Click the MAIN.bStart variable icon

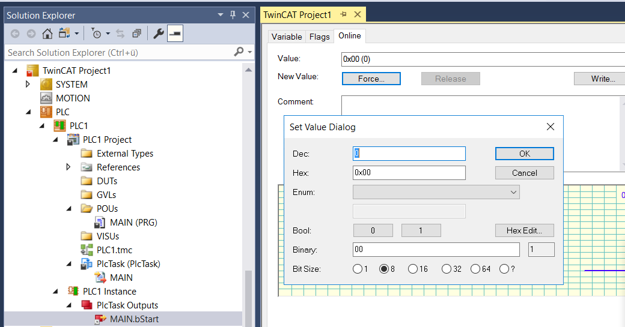click(100, 319)
